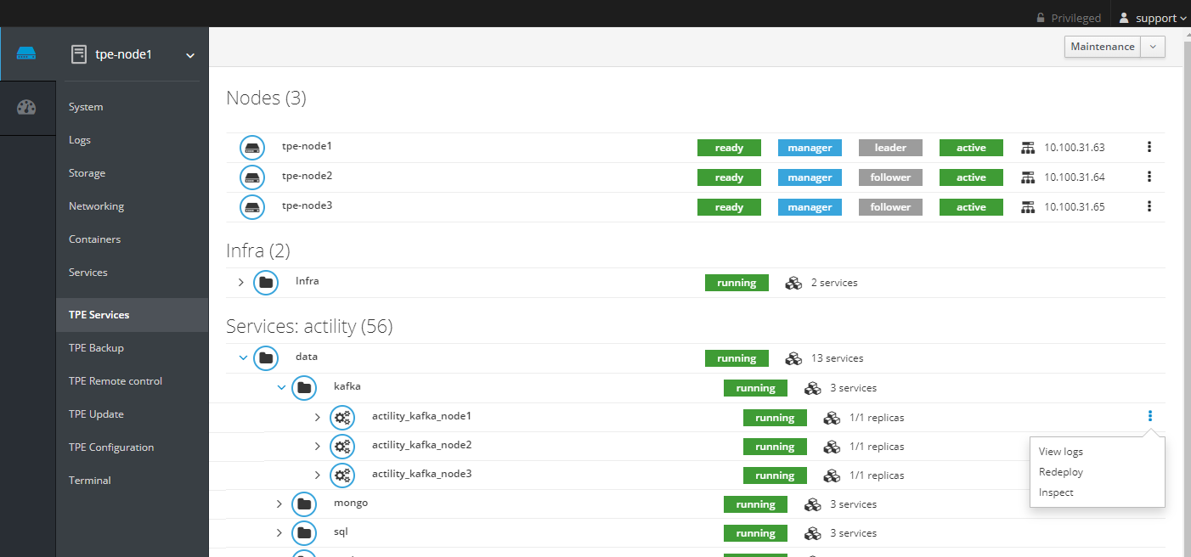Select View logs from context menu
Viewport: 1191px width, 557px height.
(x=1060, y=452)
